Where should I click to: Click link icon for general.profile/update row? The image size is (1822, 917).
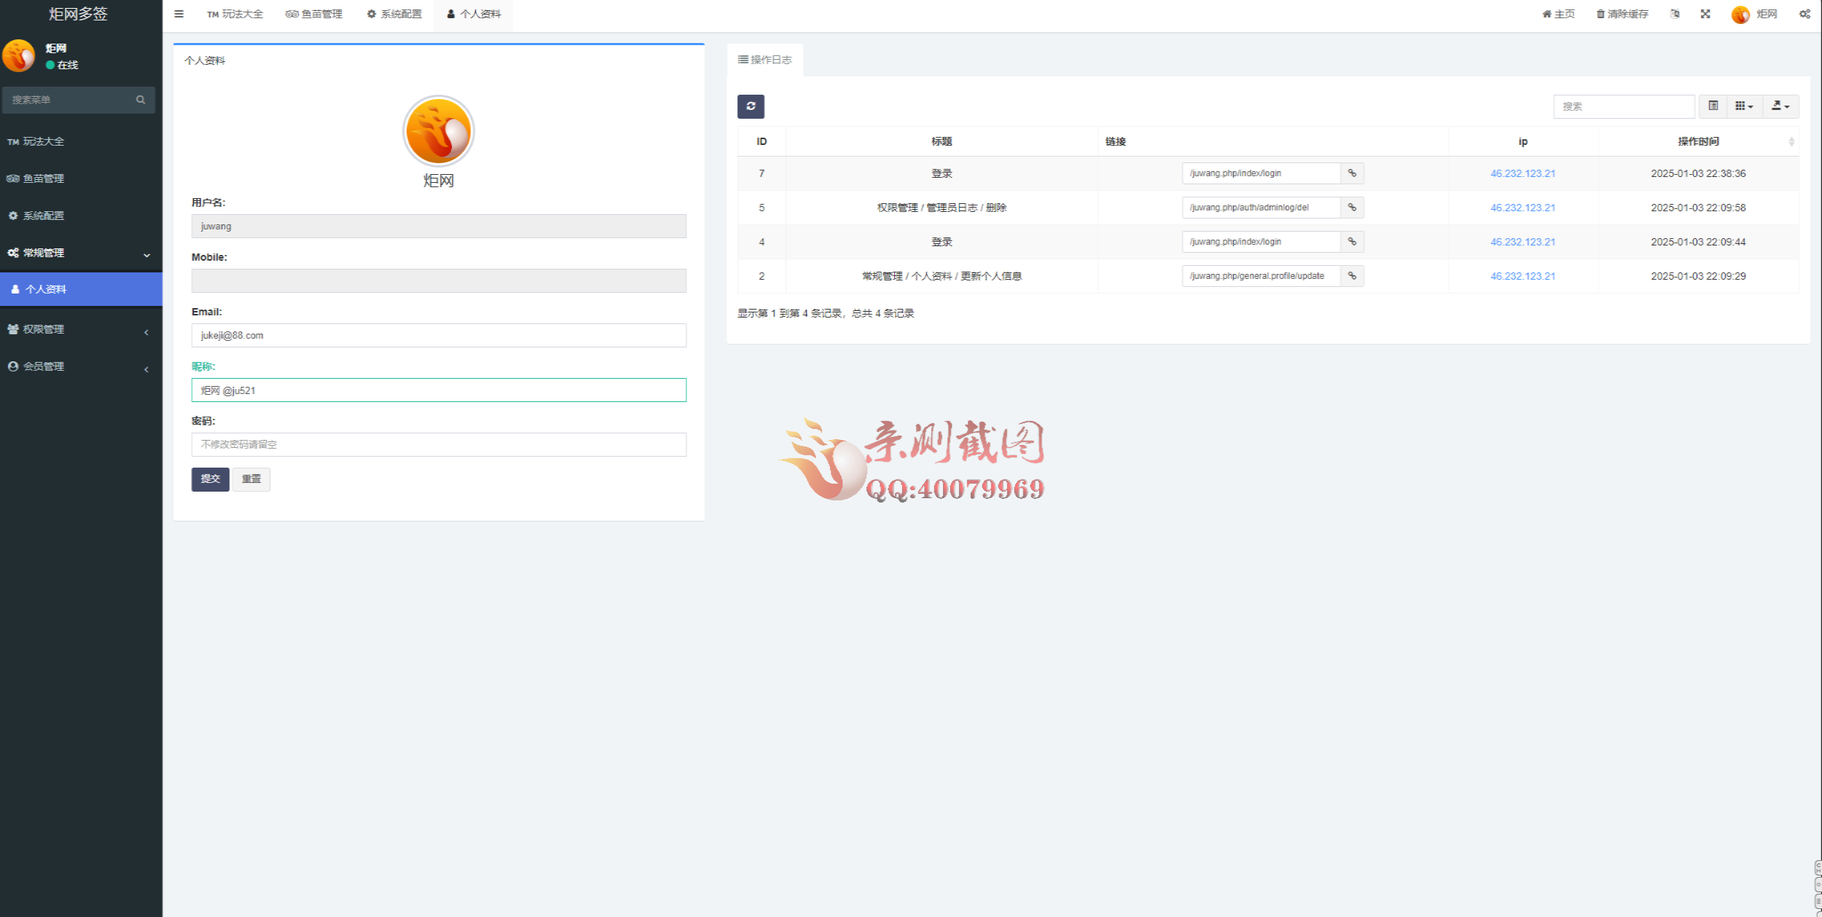[x=1352, y=276]
